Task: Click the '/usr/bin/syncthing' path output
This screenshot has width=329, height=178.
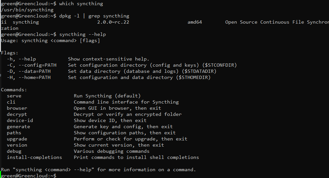Action: click(x=27, y=10)
